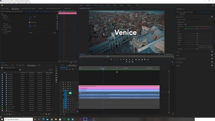This screenshot has height=121, width=215.
Task: Switch to the Color workspace tab
Action: click(102, 5)
